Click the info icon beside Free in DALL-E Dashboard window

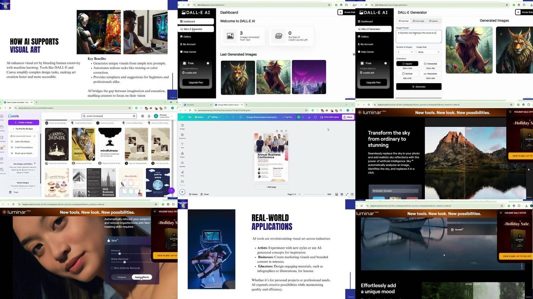pos(208,63)
